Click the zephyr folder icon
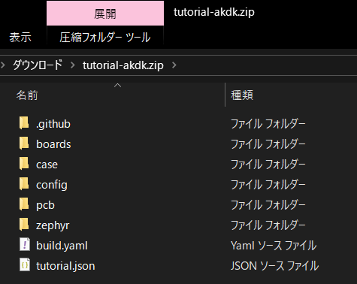 point(24,225)
